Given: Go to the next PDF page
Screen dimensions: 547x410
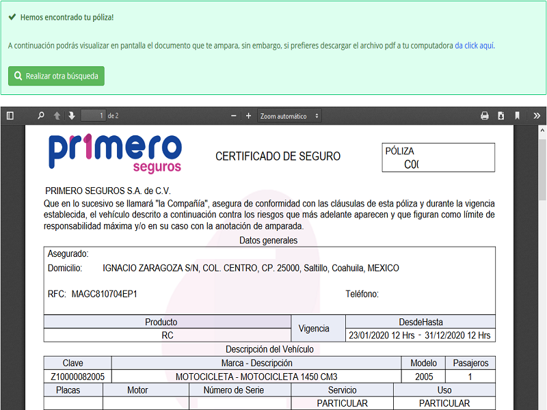Looking at the screenshot, I should 71,116.
